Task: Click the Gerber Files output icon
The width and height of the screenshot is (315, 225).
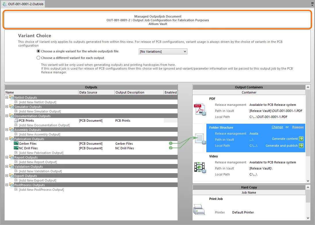Action: [16, 143]
